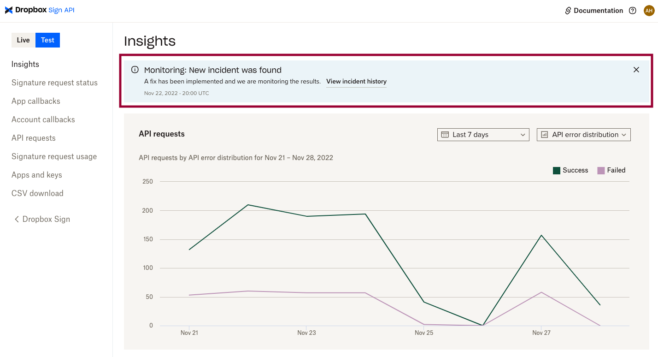The image size is (658, 357).
Task: Click the back chevron beside Dropbox Sign
Action: point(17,219)
